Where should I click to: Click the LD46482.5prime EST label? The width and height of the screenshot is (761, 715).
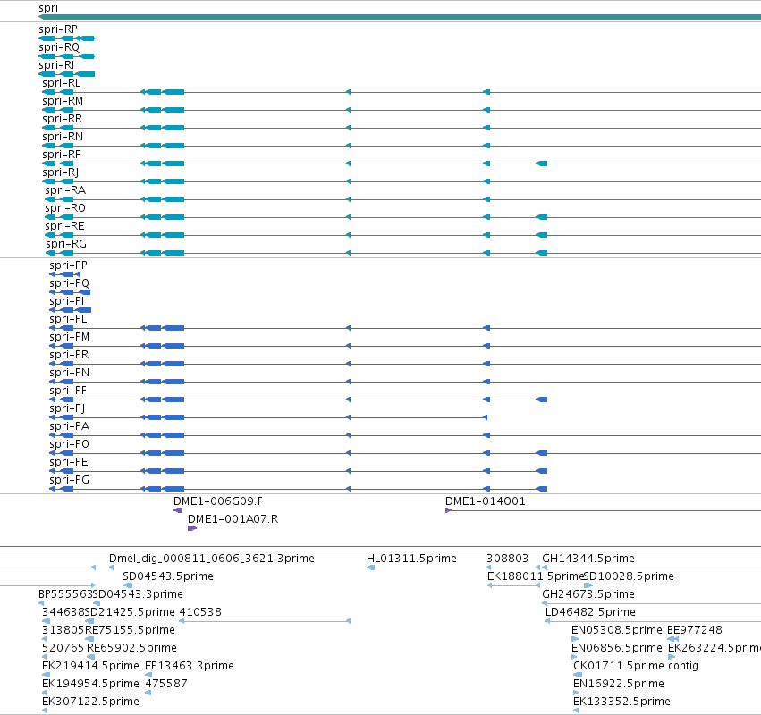pos(591,612)
